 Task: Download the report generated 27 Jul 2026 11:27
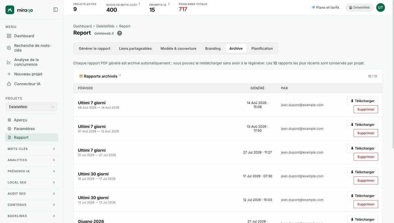(363, 148)
